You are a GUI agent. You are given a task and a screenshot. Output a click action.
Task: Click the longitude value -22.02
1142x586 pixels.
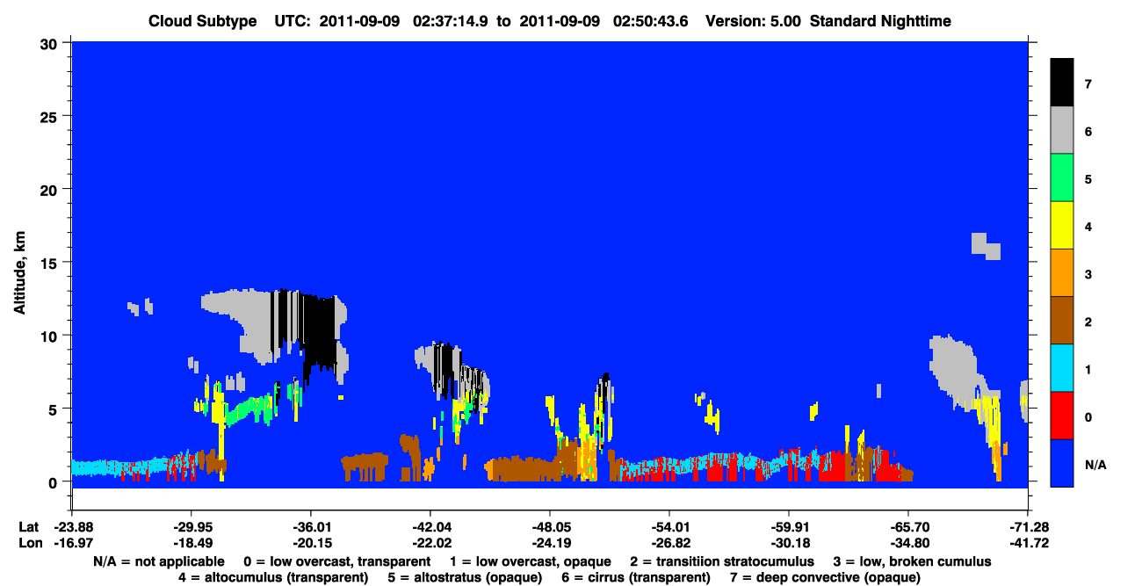click(430, 542)
